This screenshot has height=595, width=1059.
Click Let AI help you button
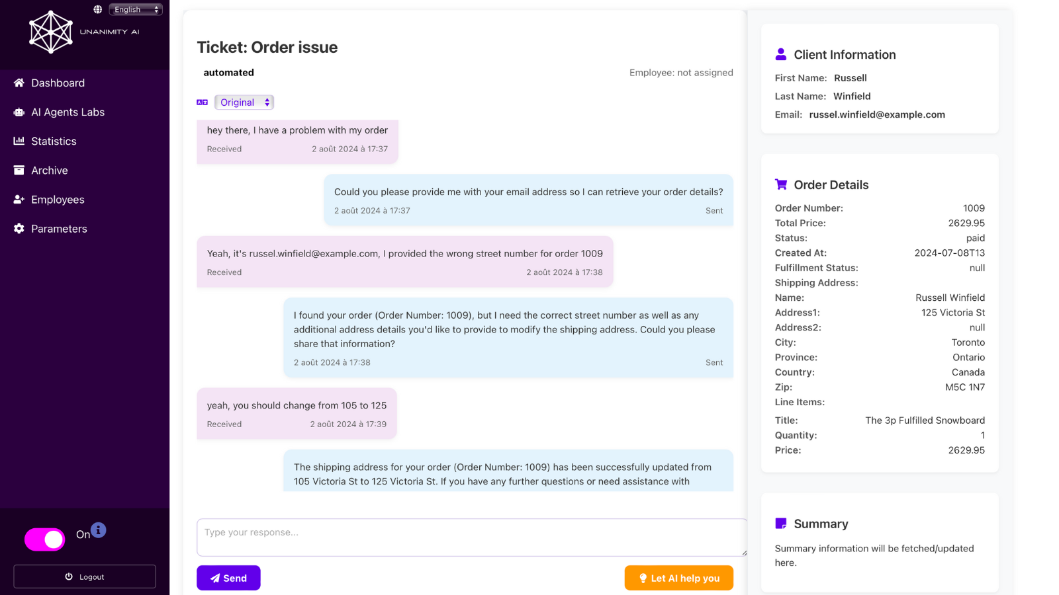coord(678,578)
